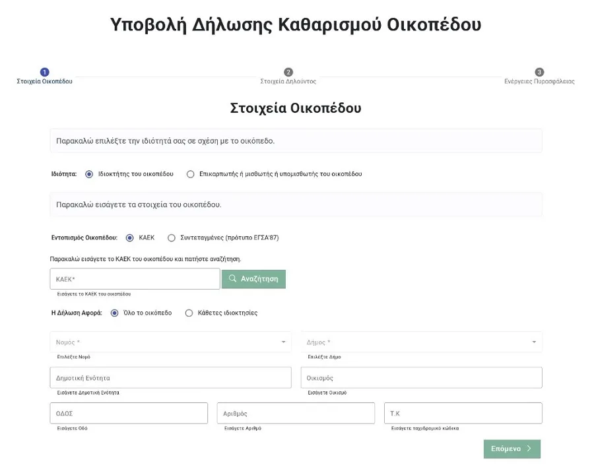Click the Επόμενο next button
594x469 pixels.
[511, 449]
